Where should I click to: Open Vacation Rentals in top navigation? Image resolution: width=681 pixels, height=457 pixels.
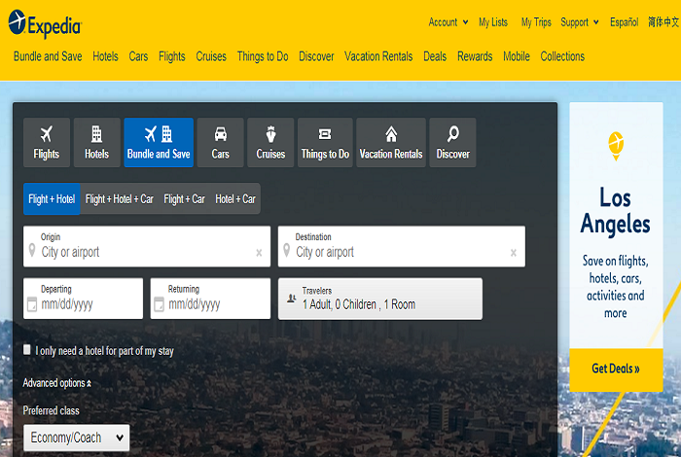click(x=378, y=56)
